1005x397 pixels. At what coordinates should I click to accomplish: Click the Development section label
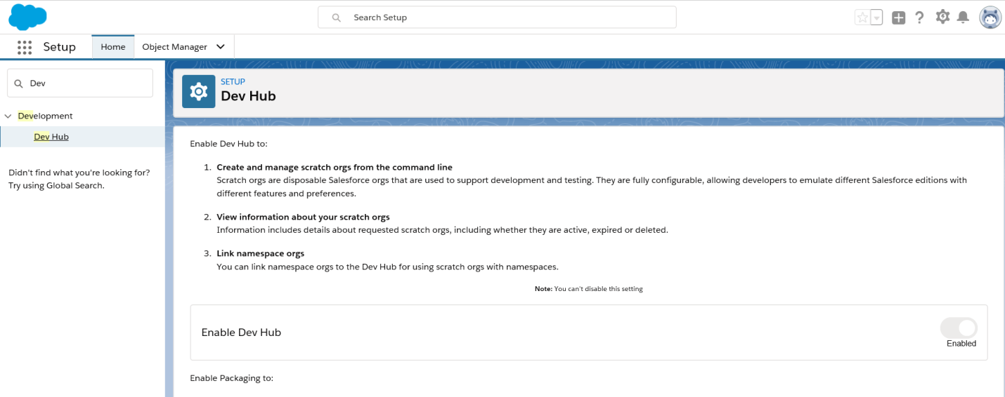[45, 116]
